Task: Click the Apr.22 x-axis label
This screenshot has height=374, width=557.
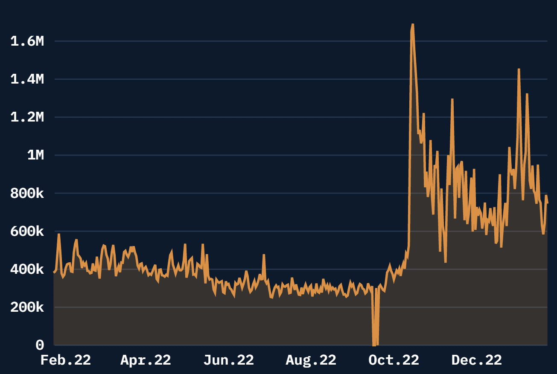Action: (x=146, y=360)
